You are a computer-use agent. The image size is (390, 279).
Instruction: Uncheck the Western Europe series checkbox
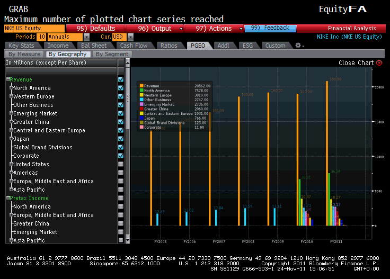[x=121, y=97]
